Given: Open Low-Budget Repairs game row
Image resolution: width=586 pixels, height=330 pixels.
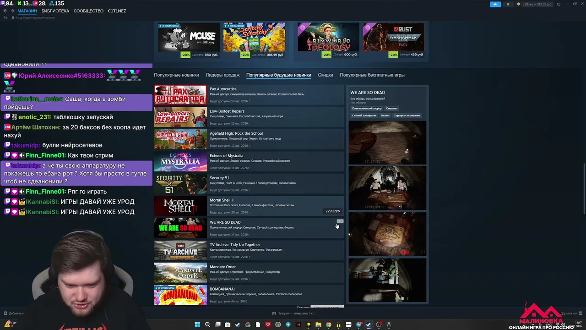Looking at the screenshot, I should pos(249,117).
